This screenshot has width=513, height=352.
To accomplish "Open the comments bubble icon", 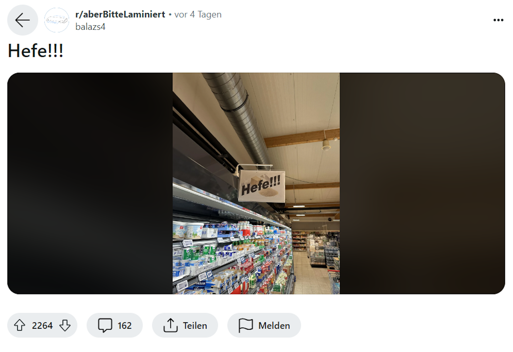I will (105, 325).
